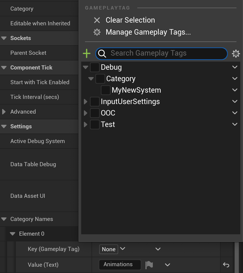Viewport: 243px width, 273px height.
Task: Click the details panel vertical scrollbar
Action: 237,257
